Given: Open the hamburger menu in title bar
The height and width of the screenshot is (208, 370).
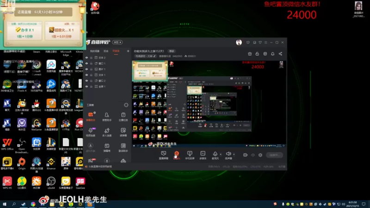Looking at the screenshot, I should point(265,43).
